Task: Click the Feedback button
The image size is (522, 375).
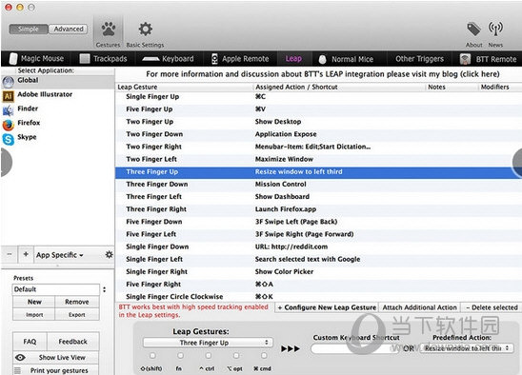Action: coord(73,342)
